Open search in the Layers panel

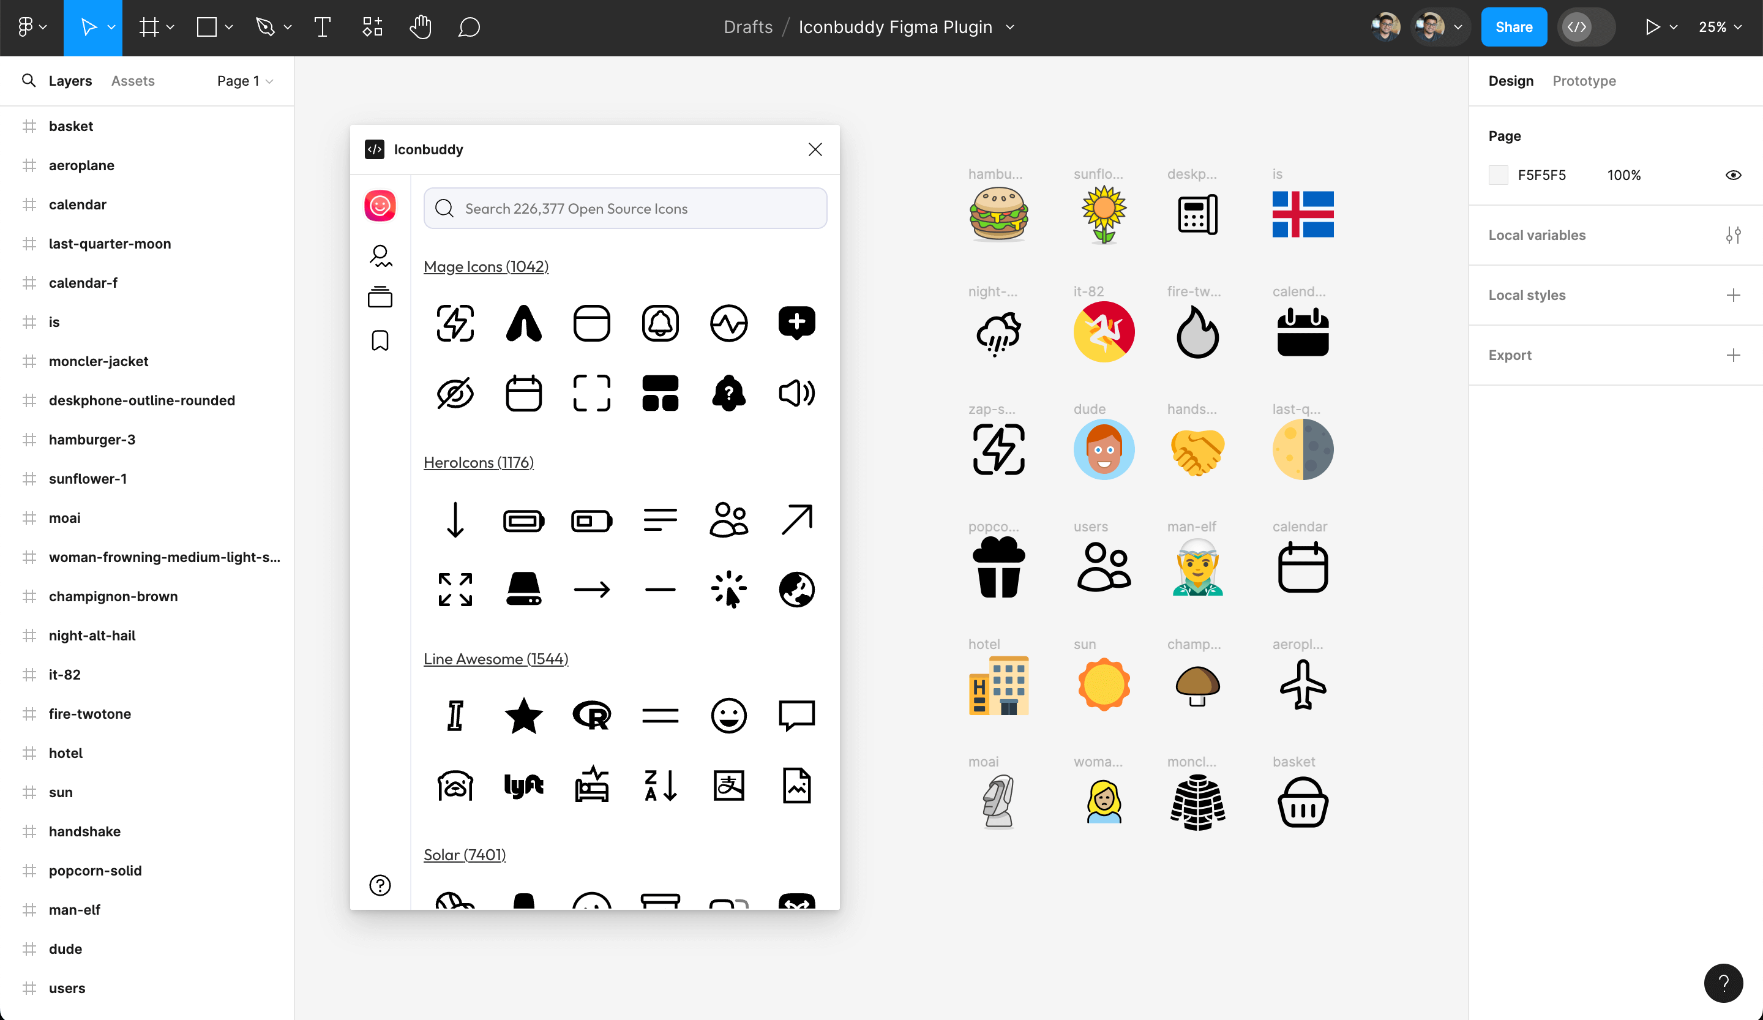coord(28,80)
